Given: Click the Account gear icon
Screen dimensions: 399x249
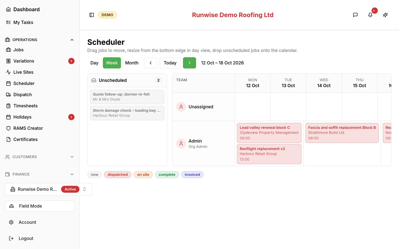Looking at the screenshot, I should coord(11,222).
